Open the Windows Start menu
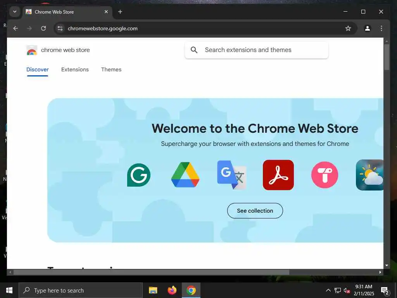 pyautogui.click(x=9, y=290)
